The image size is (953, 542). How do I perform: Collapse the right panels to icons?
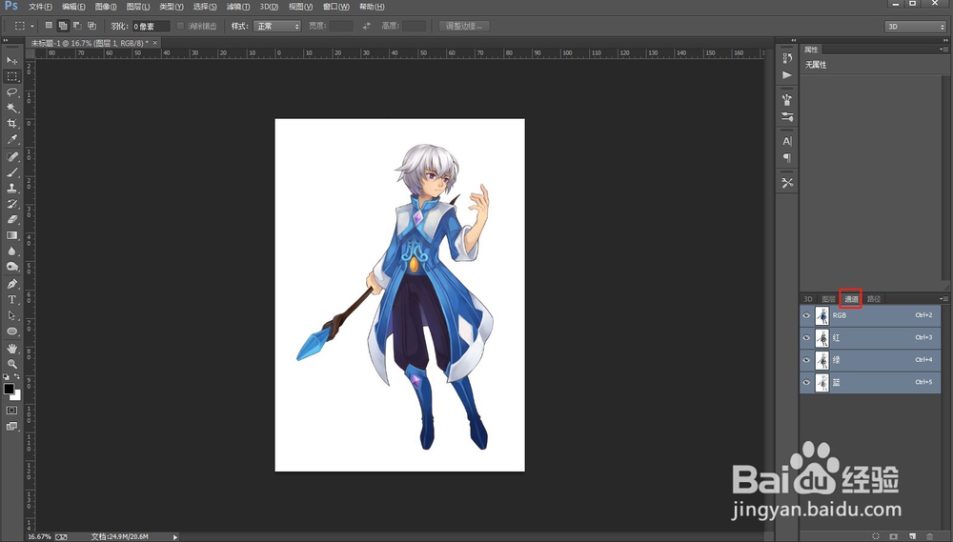tap(944, 40)
